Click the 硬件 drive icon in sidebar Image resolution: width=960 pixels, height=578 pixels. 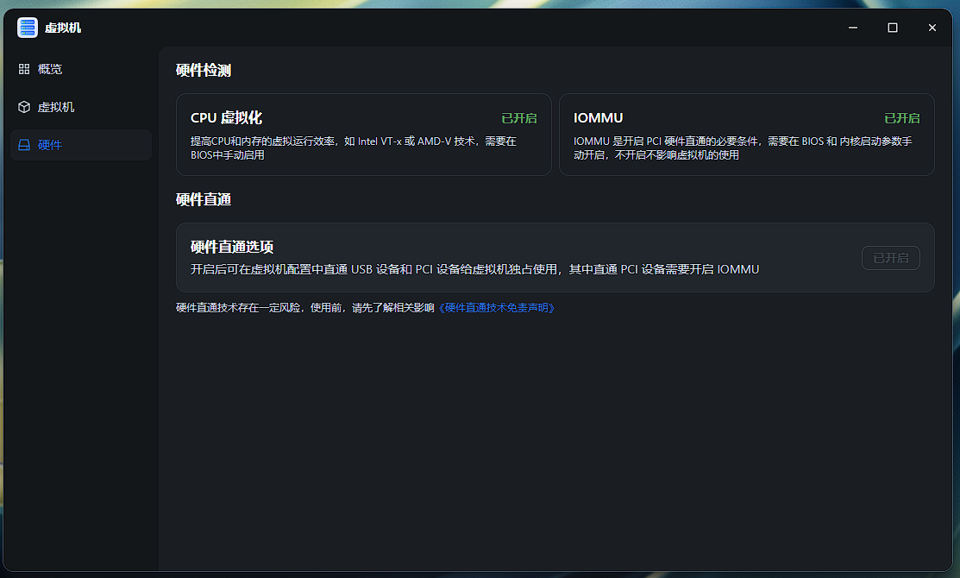(x=24, y=145)
